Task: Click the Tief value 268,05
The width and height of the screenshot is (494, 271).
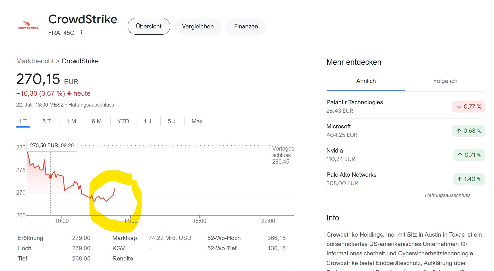Action: [x=81, y=259]
